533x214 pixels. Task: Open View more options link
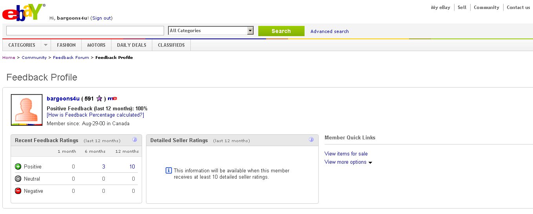click(x=345, y=162)
